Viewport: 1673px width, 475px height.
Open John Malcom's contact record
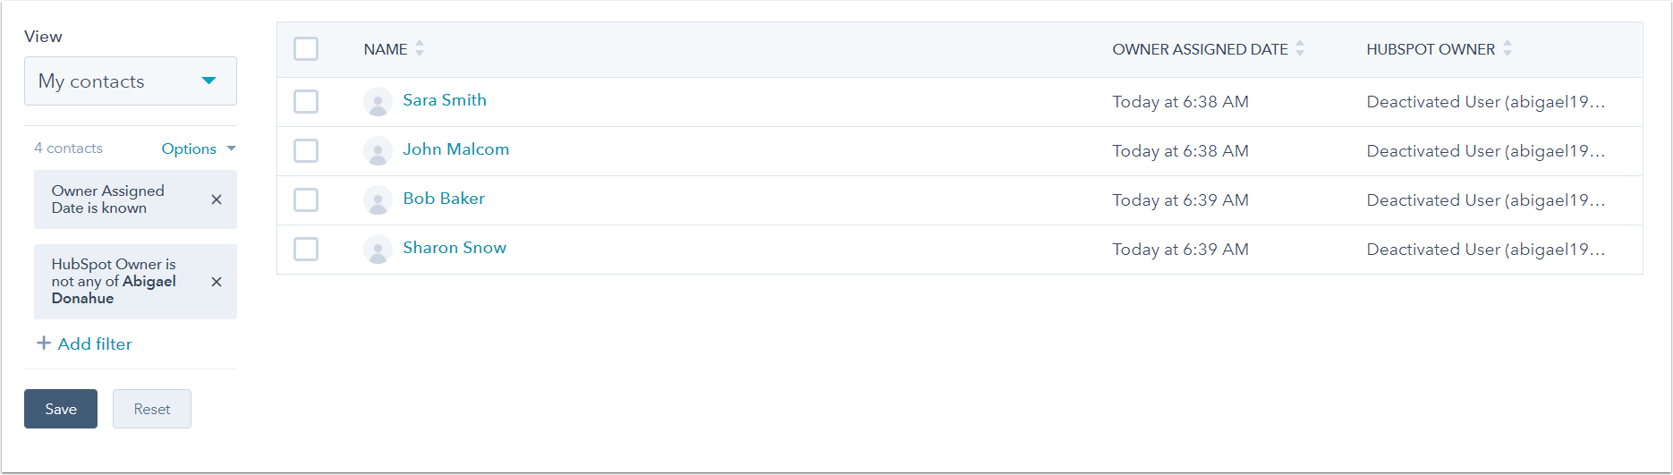click(x=455, y=149)
